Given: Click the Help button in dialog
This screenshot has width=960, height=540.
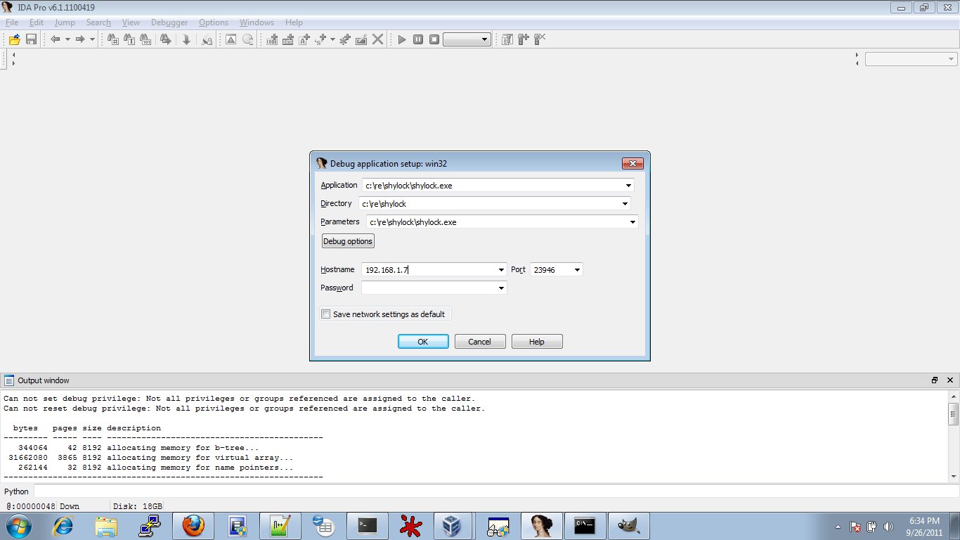Looking at the screenshot, I should coord(537,342).
